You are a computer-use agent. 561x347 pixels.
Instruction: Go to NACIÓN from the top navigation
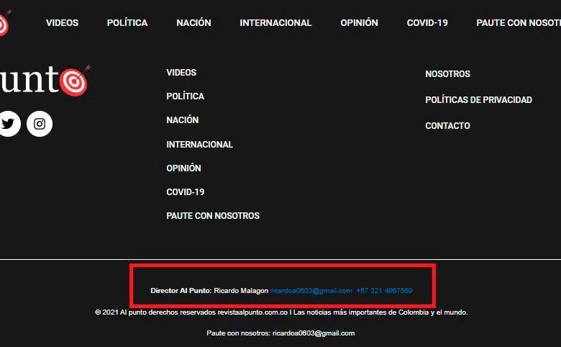click(193, 23)
